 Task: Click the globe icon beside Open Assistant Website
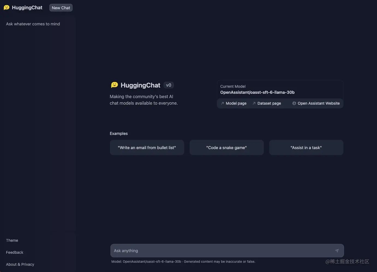coord(294,103)
